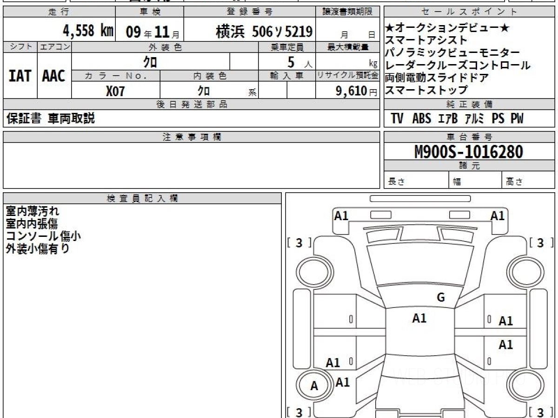Click the circled A wheel mark
The width and height of the screenshot is (558, 418).
click(x=314, y=385)
